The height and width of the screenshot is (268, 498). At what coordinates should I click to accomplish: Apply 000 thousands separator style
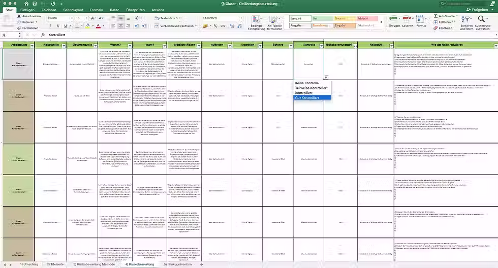click(223, 26)
